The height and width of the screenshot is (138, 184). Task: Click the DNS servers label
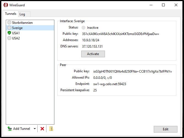tap(69, 46)
